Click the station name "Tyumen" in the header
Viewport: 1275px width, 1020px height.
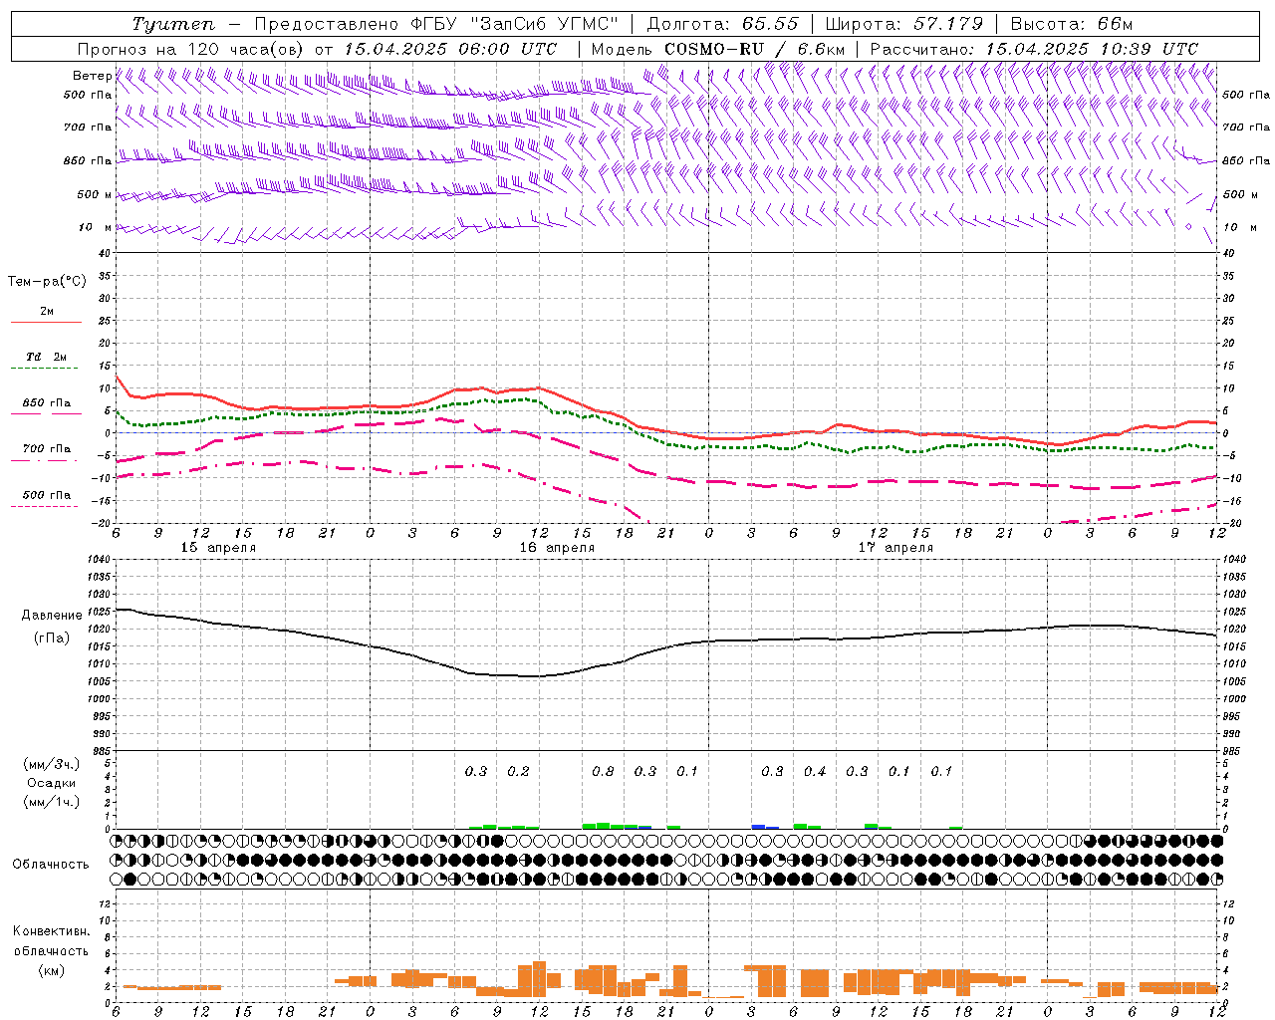coord(172,24)
